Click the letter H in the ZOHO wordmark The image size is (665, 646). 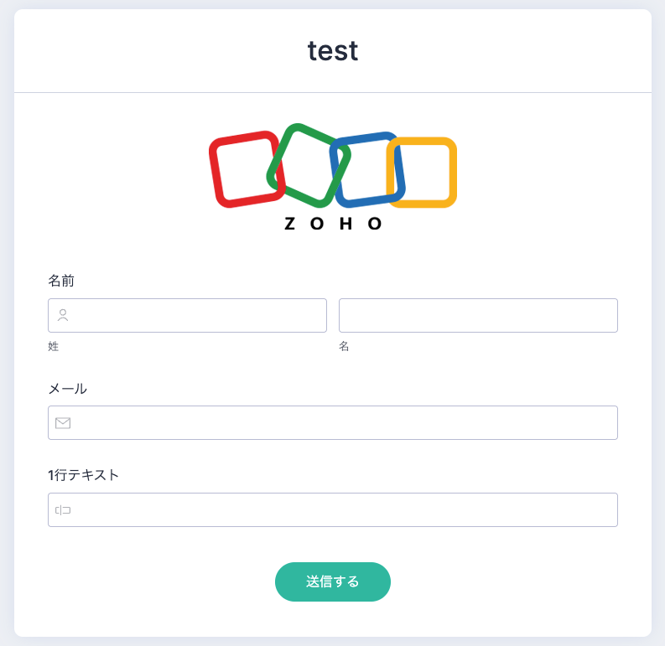tap(346, 224)
